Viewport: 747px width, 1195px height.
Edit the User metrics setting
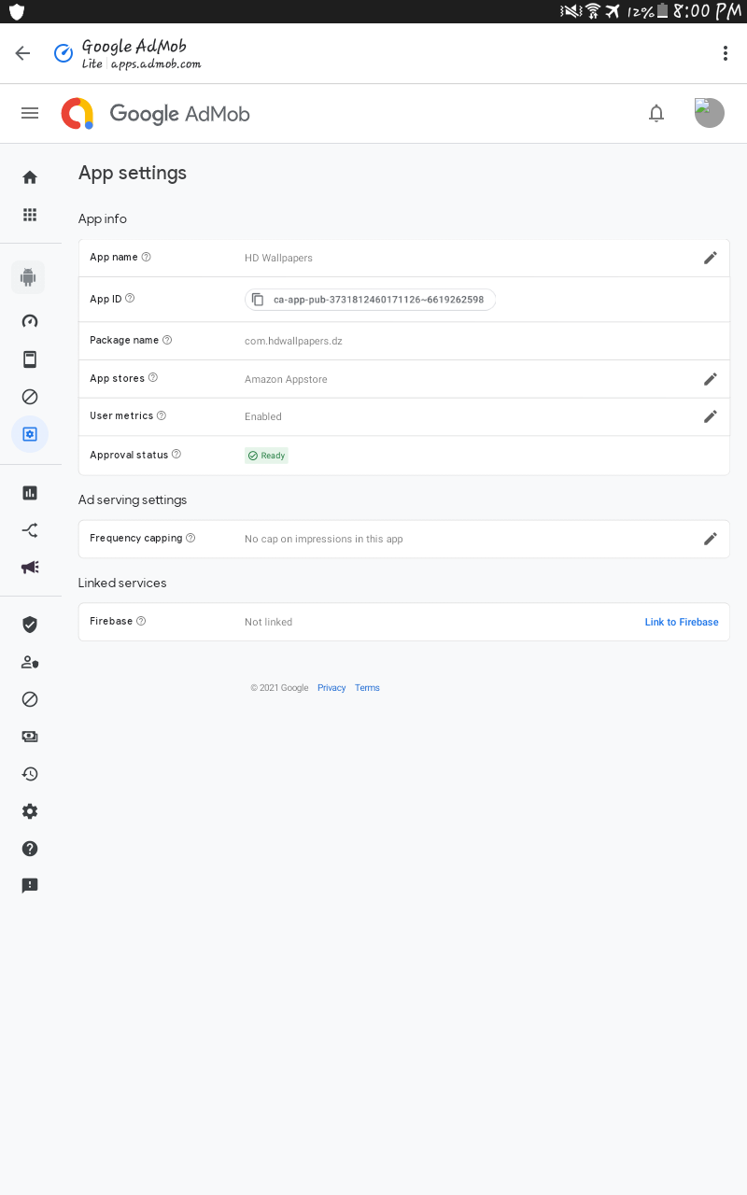[711, 416]
